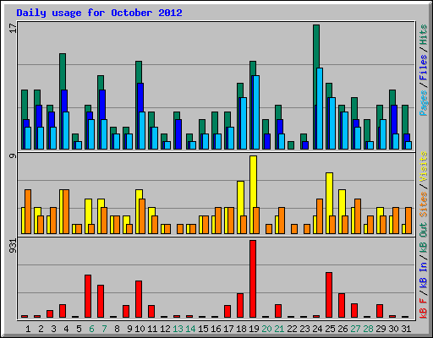
Task: Click the lone green Hits bar on day 22
Action: (291, 145)
